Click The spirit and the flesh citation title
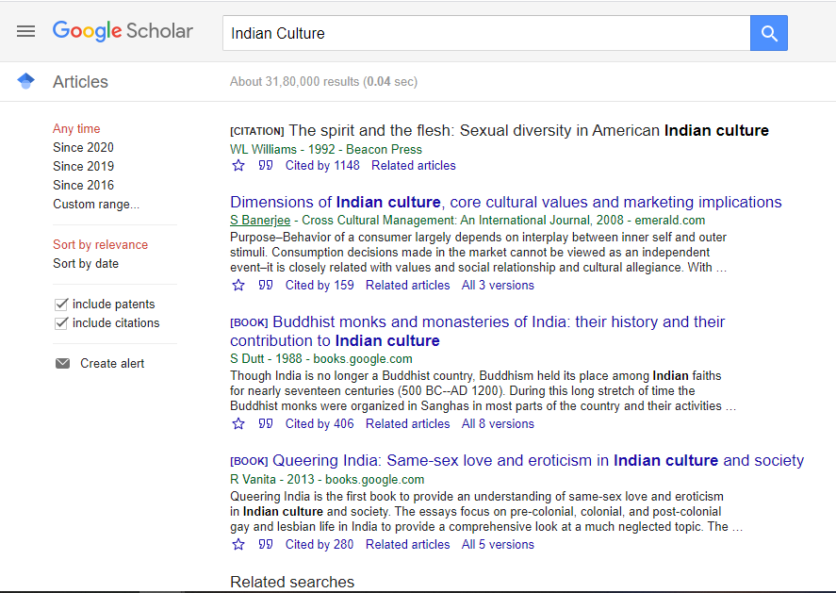Image resolution: width=836 pixels, height=593 pixels. [529, 131]
